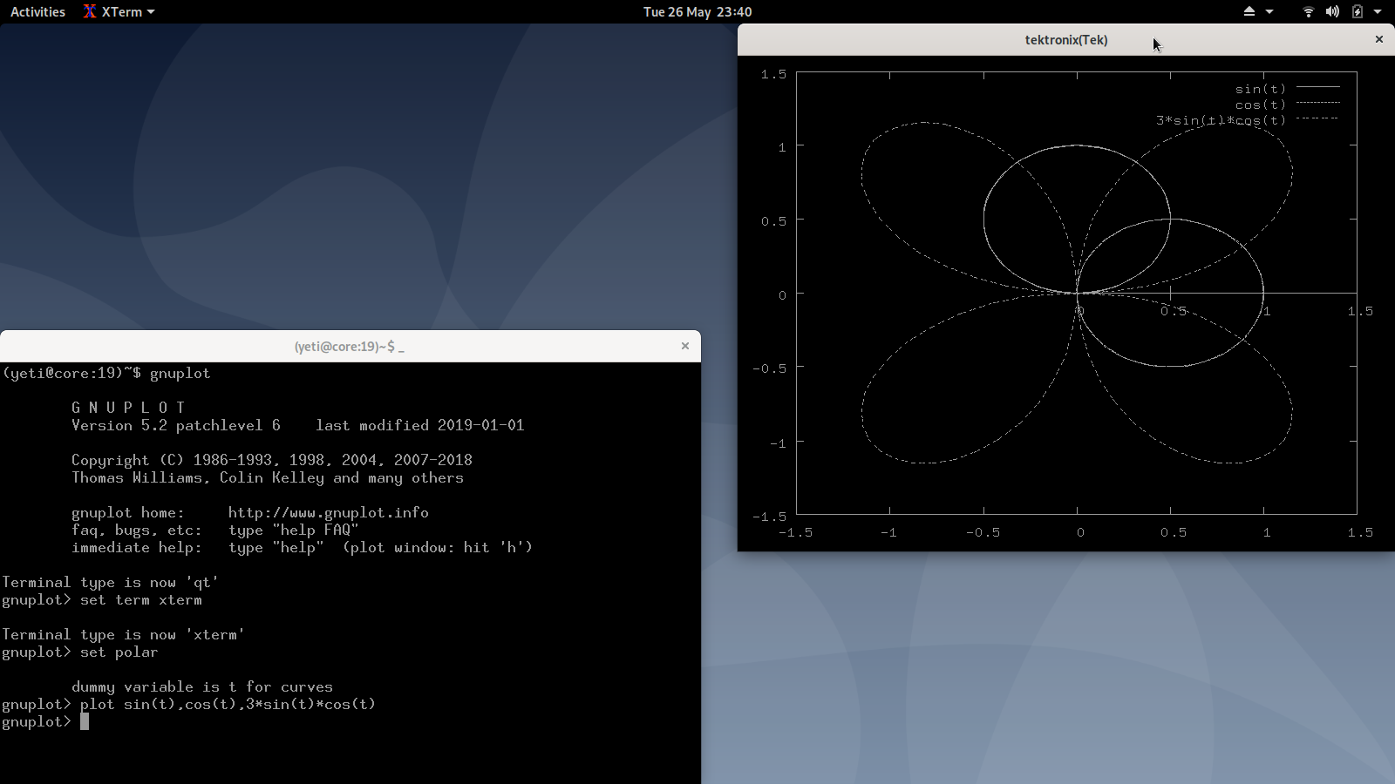Click the volume speaker icon
This screenshot has width=1395, height=784.
(x=1332, y=11)
